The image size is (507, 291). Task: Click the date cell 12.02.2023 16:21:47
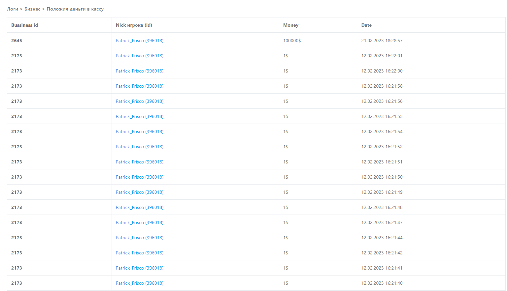[x=382, y=222]
